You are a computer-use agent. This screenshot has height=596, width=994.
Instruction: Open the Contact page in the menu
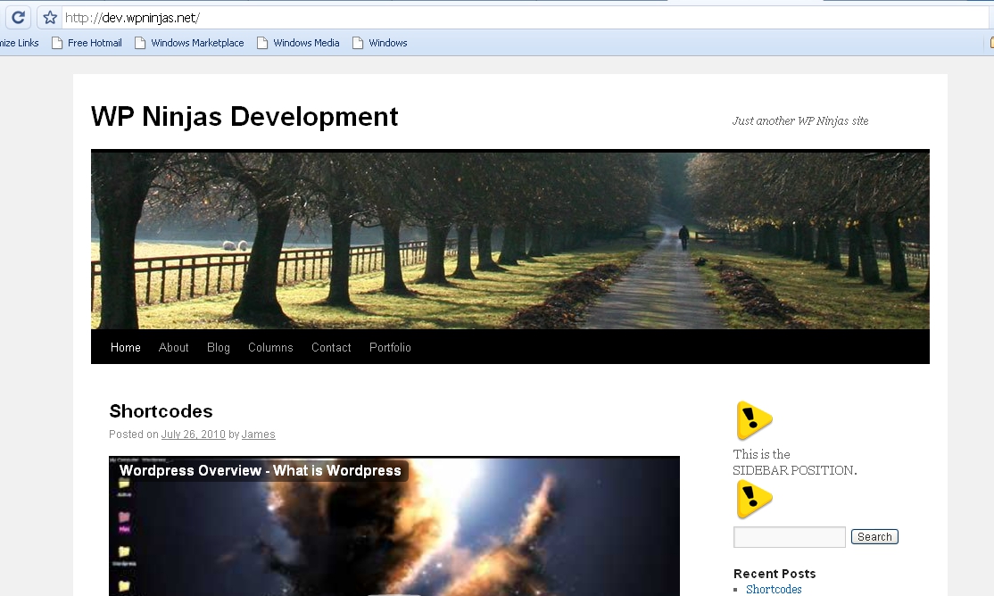(x=331, y=348)
